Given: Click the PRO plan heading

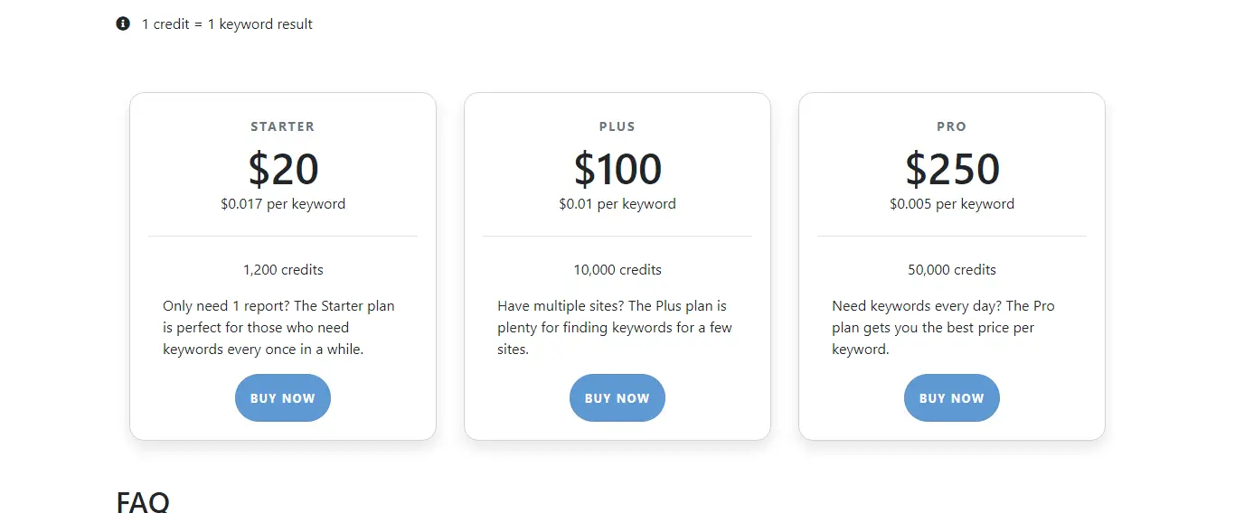Looking at the screenshot, I should (952, 126).
